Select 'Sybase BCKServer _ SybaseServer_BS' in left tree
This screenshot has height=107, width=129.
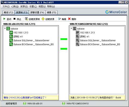tap(34, 44)
